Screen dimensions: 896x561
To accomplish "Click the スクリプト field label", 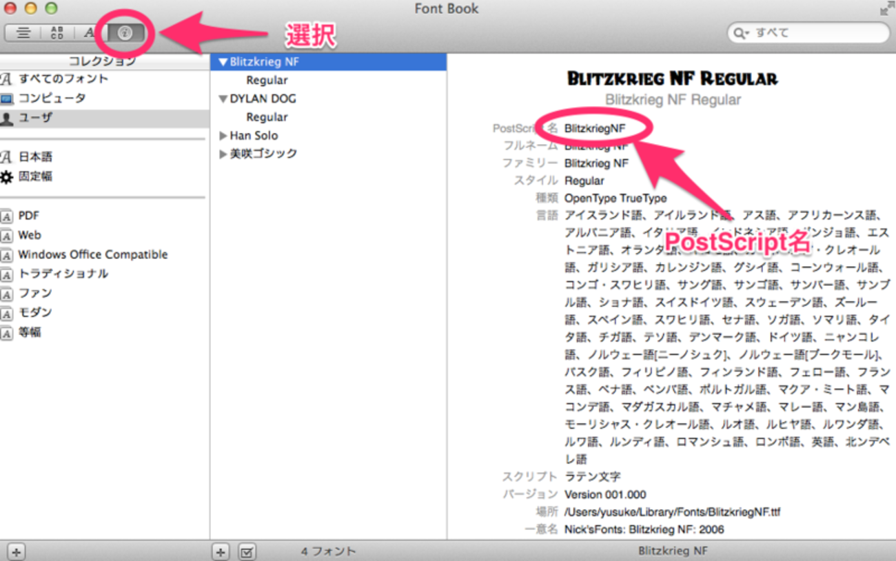I will [x=530, y=477].
